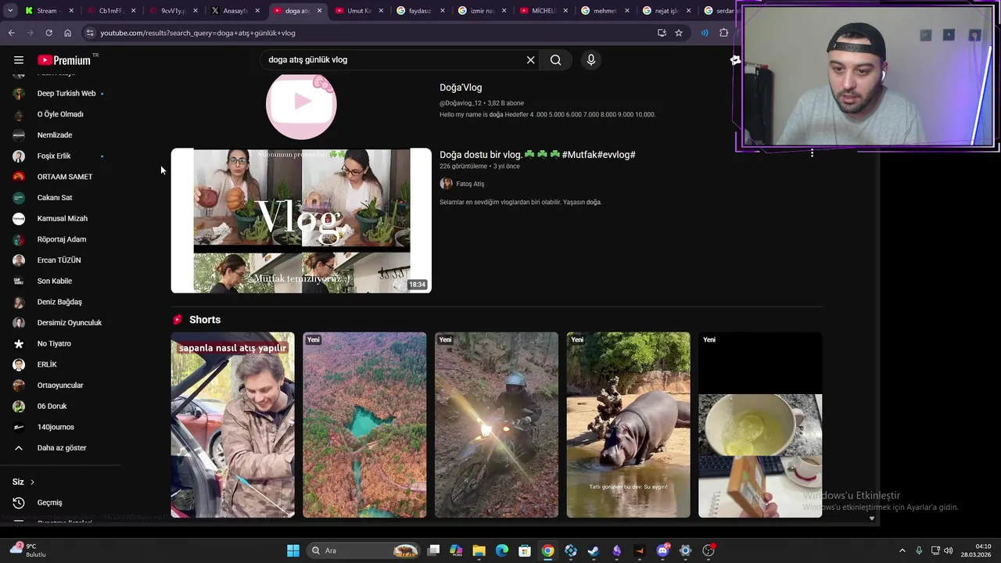Viewport: 1001px width, 563px height.
Task: Close the doga atış tab
Action: (x=319, y=11)
